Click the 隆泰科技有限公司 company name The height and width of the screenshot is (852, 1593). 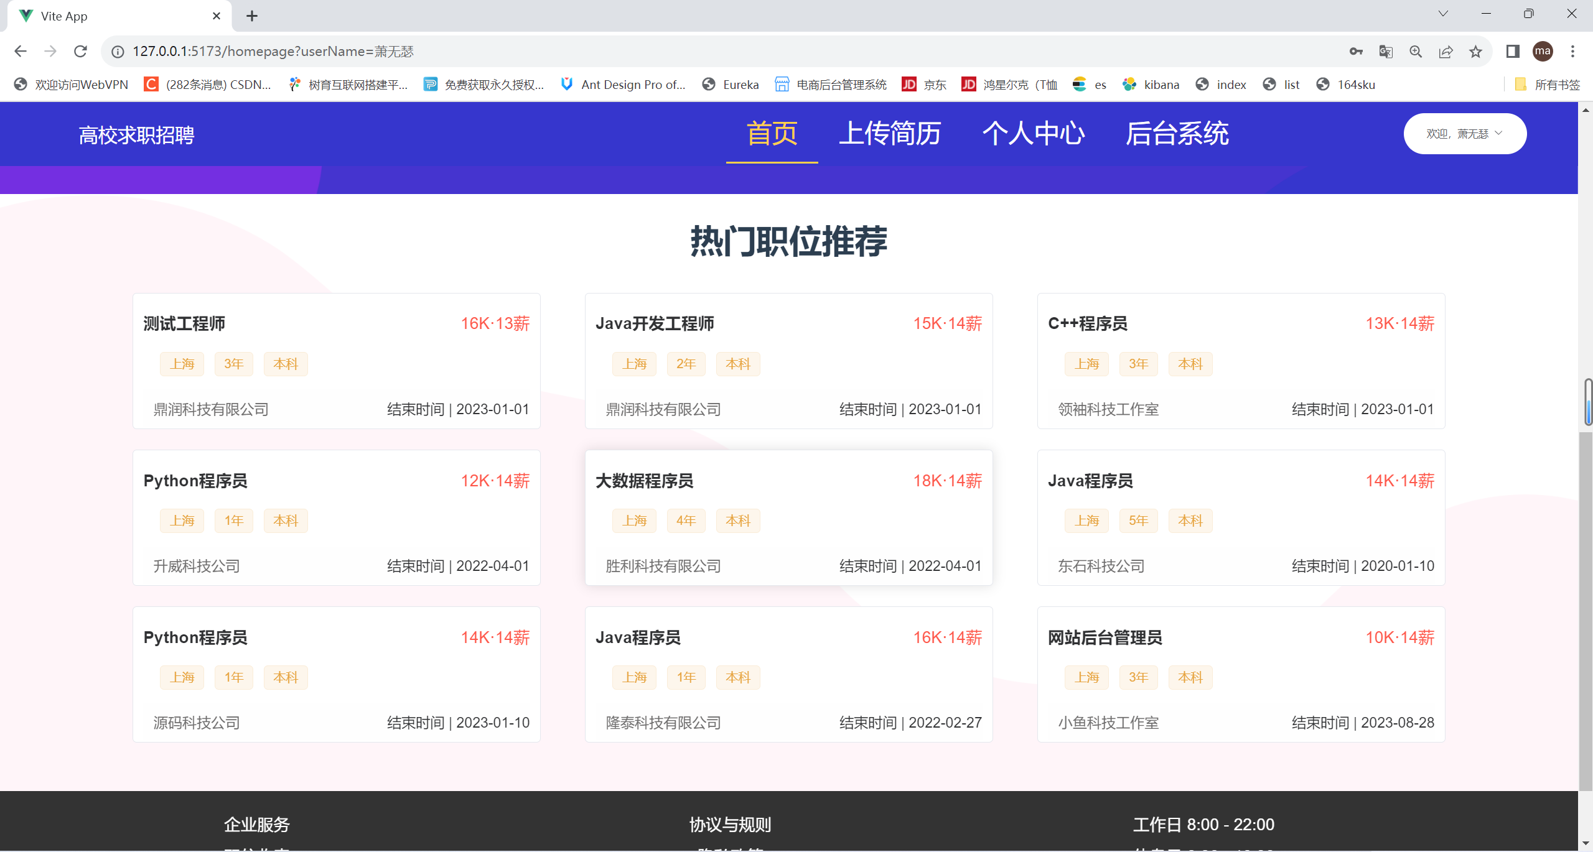click(663, 723)
